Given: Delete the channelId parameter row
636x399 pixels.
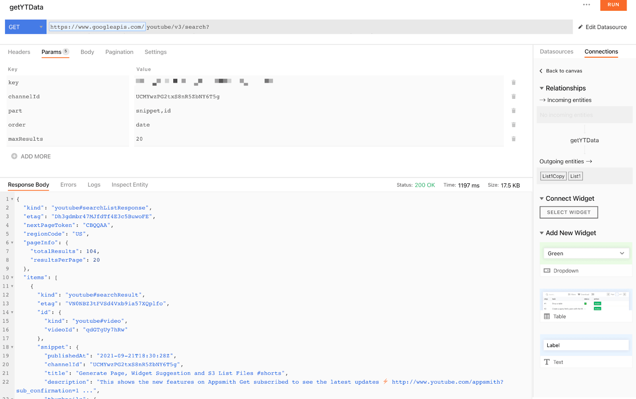Looking at the screenshot, I should coord(514,96).
